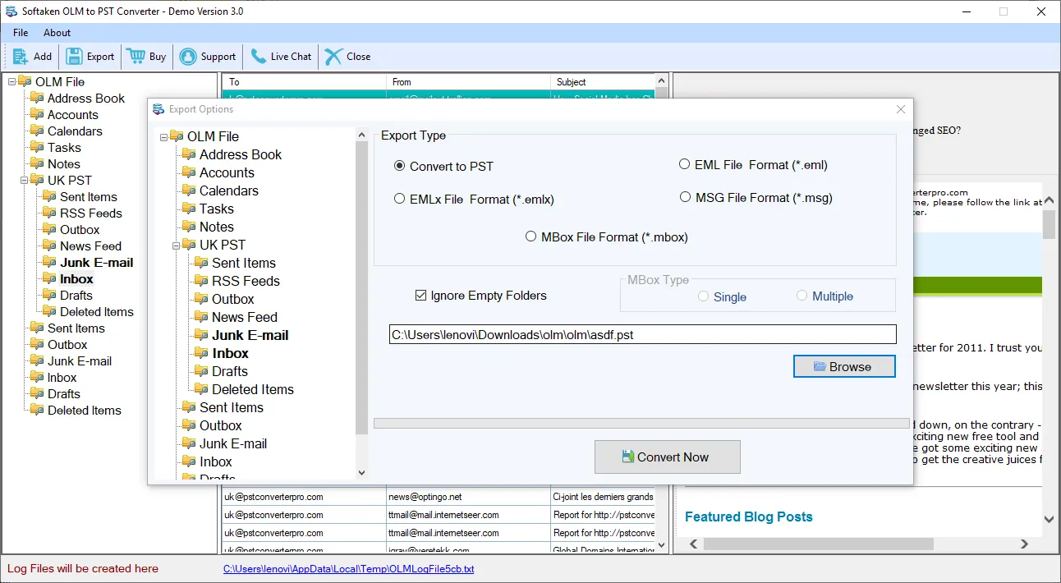
Task: Click News Feed folder icon in main window tree
Action: 49,246
